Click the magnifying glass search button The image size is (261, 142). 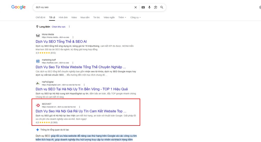click(x=162, y=7)
